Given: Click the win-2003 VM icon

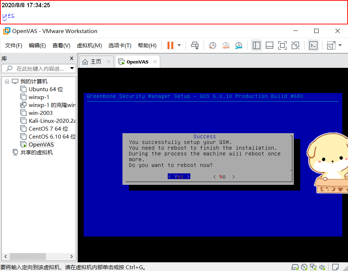Looking at the screenshot, I should tap(23, 113).
